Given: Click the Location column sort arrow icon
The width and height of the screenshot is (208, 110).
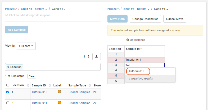Looking at the screenshot, I should tap(28, 85).
